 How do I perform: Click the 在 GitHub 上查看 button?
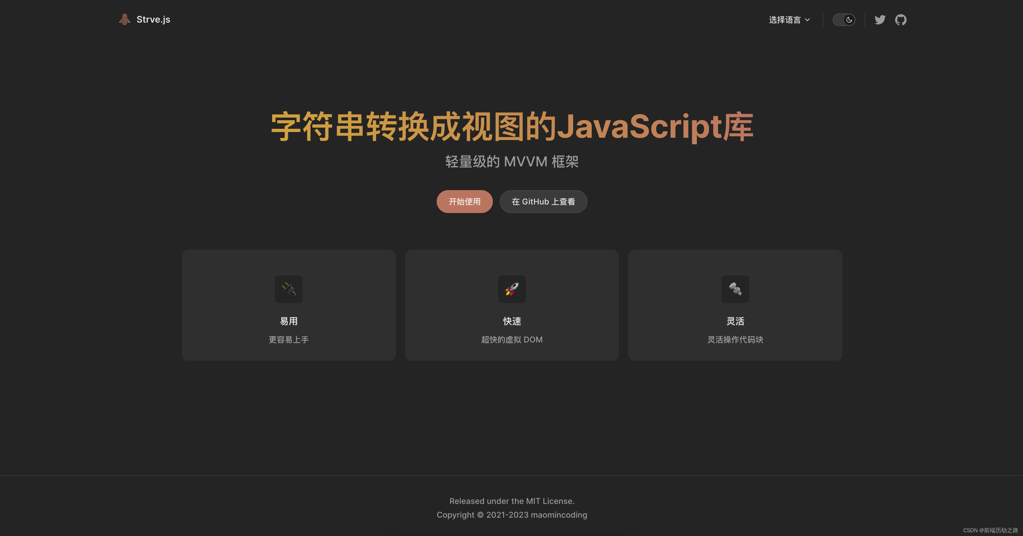pyautogui.click(x=543, y=201)
